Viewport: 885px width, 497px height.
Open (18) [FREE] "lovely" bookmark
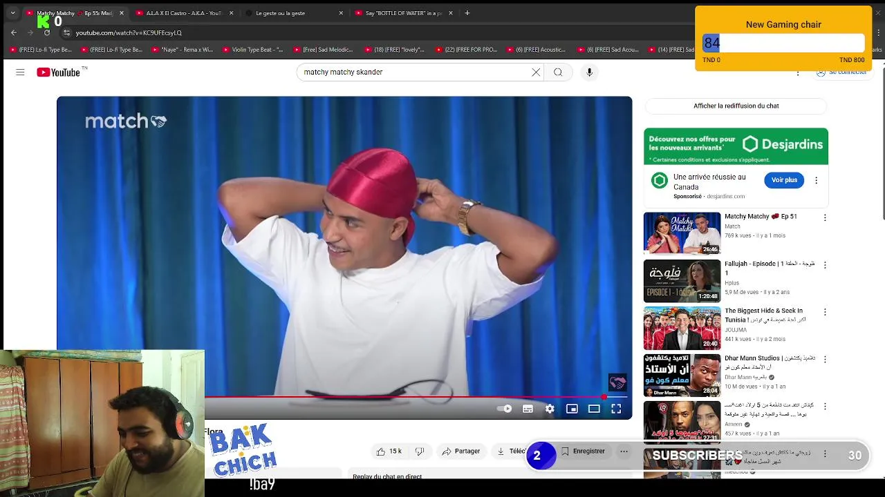click(x=395, y=50)
